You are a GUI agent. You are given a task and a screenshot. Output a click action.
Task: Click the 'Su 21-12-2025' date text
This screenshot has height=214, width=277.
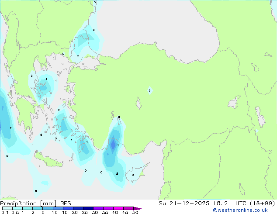184,204
